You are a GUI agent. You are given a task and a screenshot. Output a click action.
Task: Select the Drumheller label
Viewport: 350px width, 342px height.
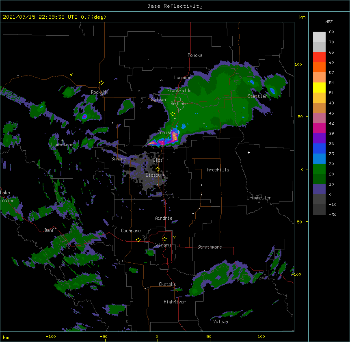(x=259, y=198)
